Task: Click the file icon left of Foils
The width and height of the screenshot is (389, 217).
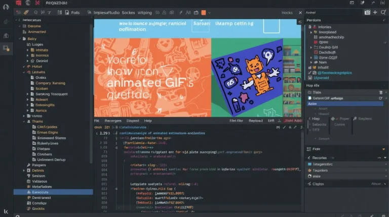Action: click(x=67, y=12)
